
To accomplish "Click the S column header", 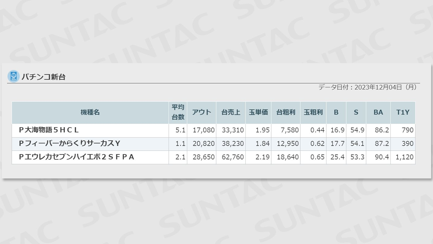I will (x=356, y=112).
